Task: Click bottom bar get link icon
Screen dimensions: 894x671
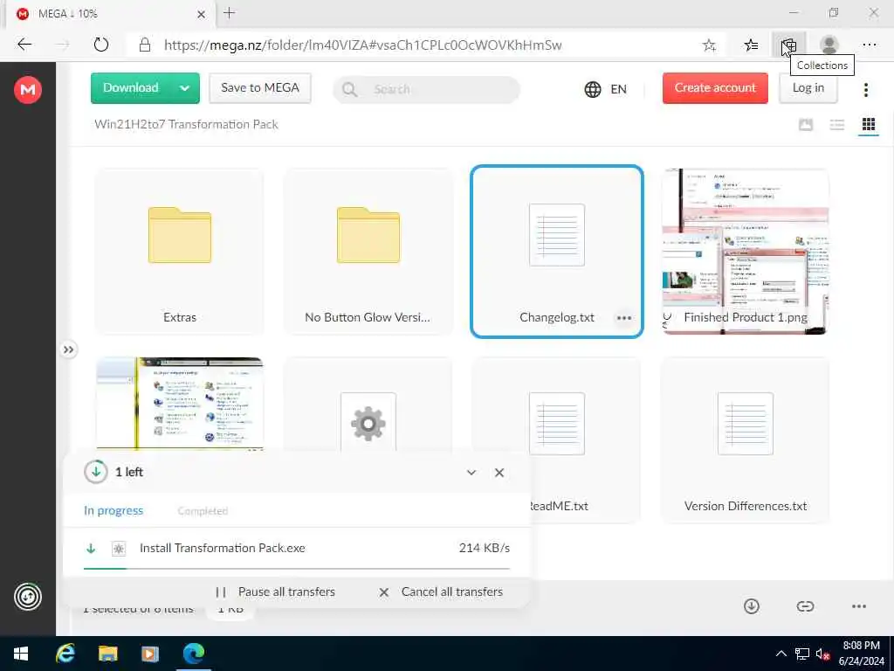Action: click(804, 606)
